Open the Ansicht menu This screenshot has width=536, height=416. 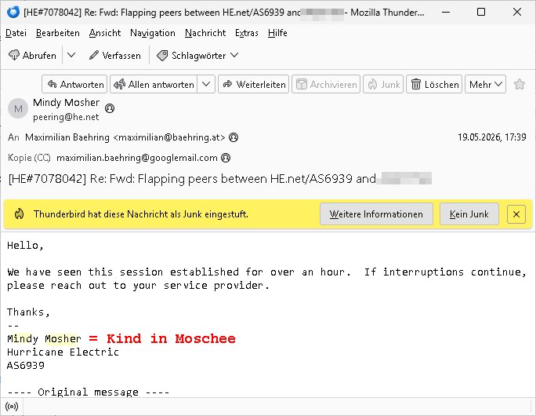click(104, 33)
